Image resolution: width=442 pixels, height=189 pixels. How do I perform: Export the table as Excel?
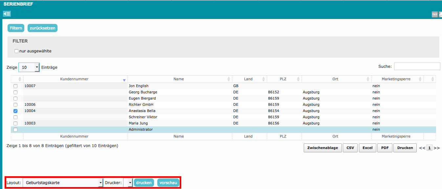click(367, 148)
